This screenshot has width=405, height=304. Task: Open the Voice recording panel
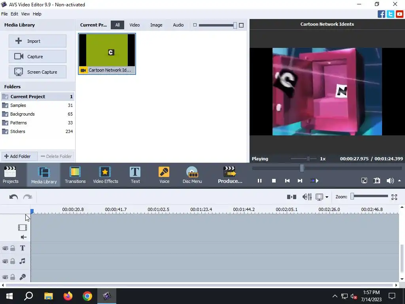[x=164, y=175]
